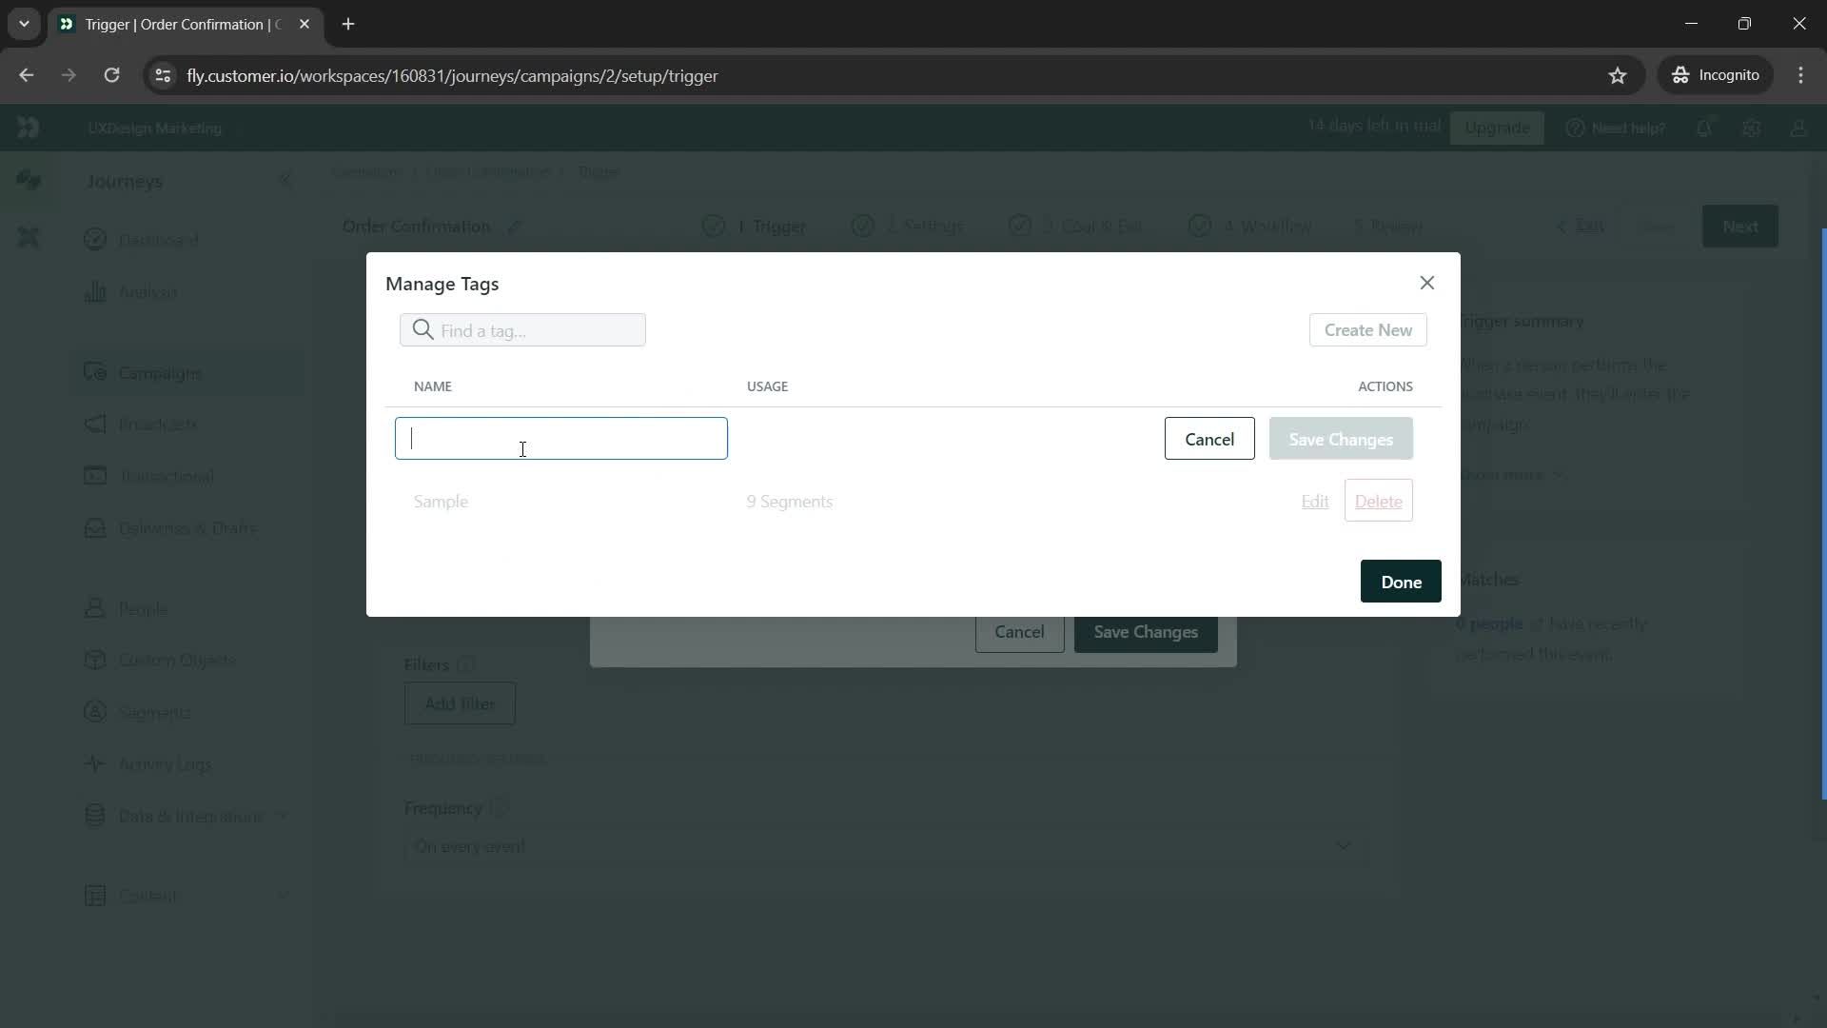The image size is (1827, 1028).
Task: Click the Trigger step icon in header
Action: tap(712, 225)
